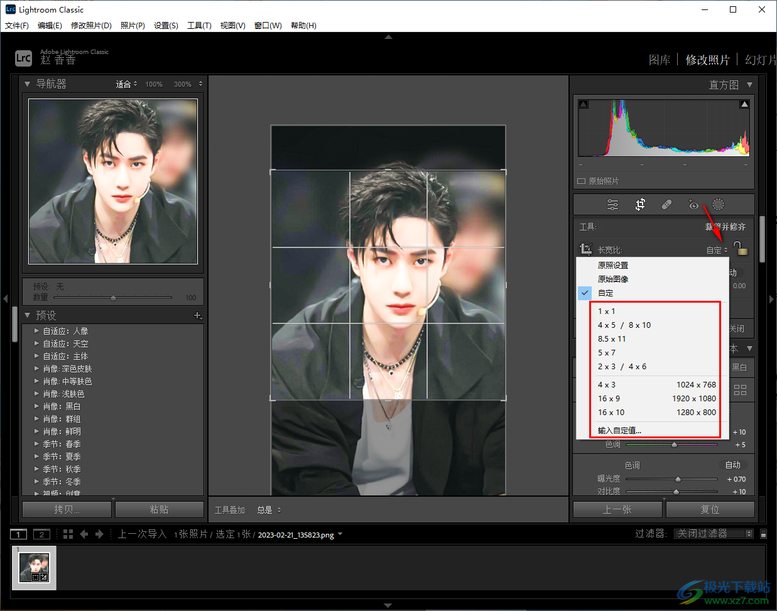Toggle the aspect ratio lock icon

tap(741, 249)
